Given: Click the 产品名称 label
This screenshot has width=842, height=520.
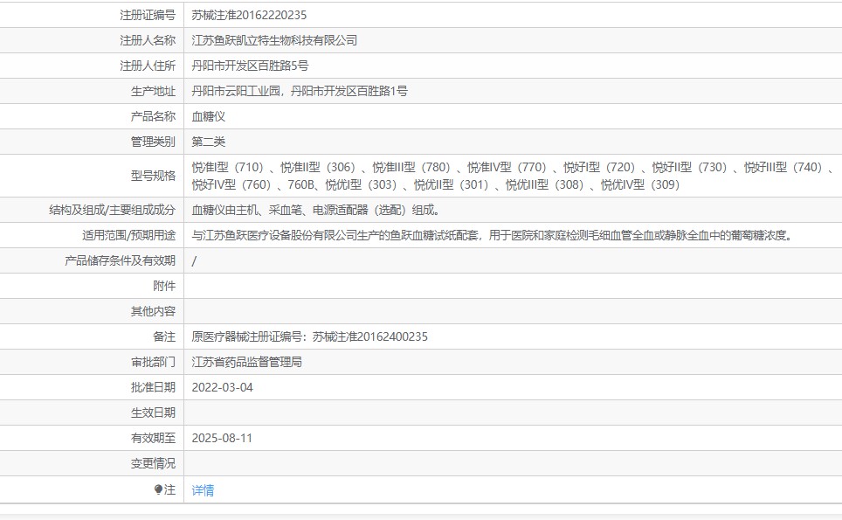Looking at the screenshot, I should pyautogui.click(x=153, y=116).
